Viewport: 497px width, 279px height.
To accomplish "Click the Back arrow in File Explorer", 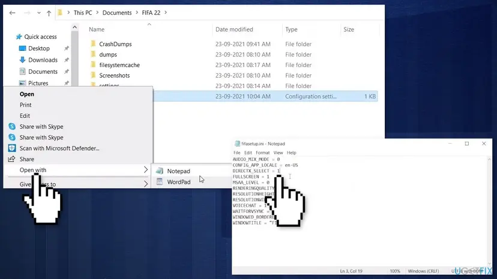I will tap(13, 13).
